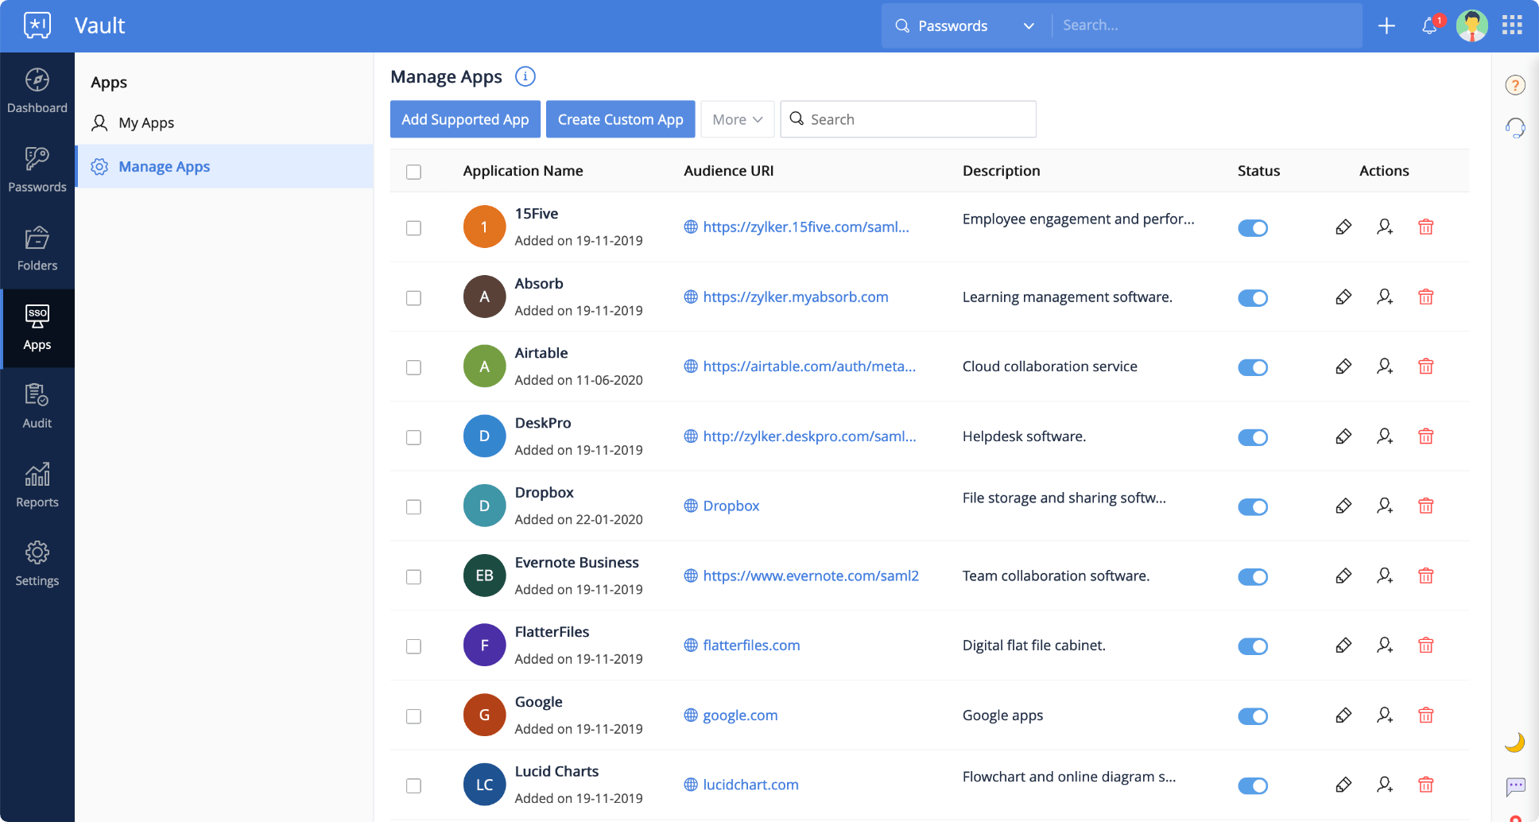This screenshot has height=822, width=1539.
Task: Click Add Supported App button
Action: [x=465, y=119]
